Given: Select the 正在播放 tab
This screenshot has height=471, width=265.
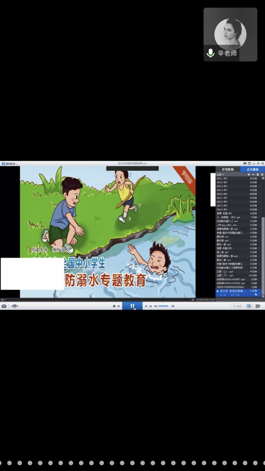Looking at the screenshot, I should pyautogui.click(x=252, y=169).
